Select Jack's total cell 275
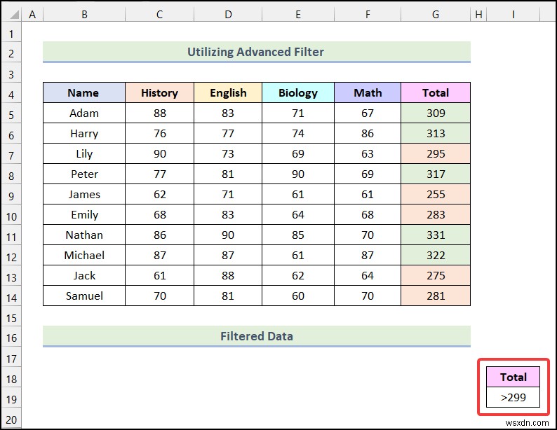Image resolution: width=557 pixels, height=430 pixels. coord(436,275)
